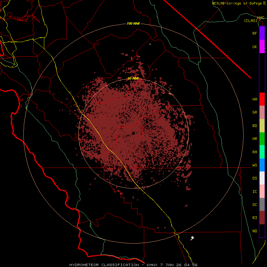Screen dimensions: 267x267
Task: Click the RF legend label
Action: click(255, 33)
